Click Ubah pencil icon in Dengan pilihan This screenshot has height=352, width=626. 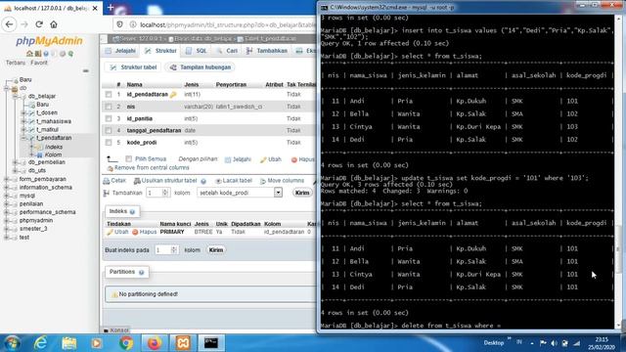pos(263,159)
